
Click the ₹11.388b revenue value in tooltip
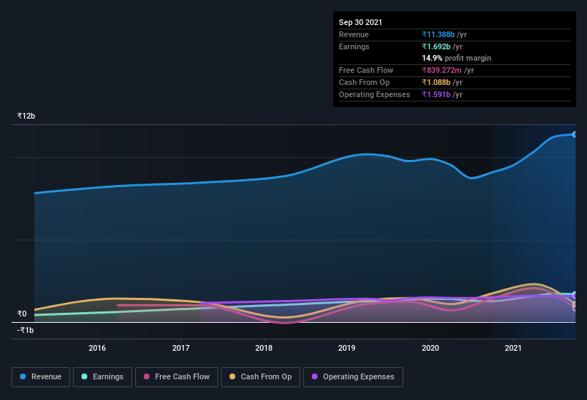[x=438, y=34]
